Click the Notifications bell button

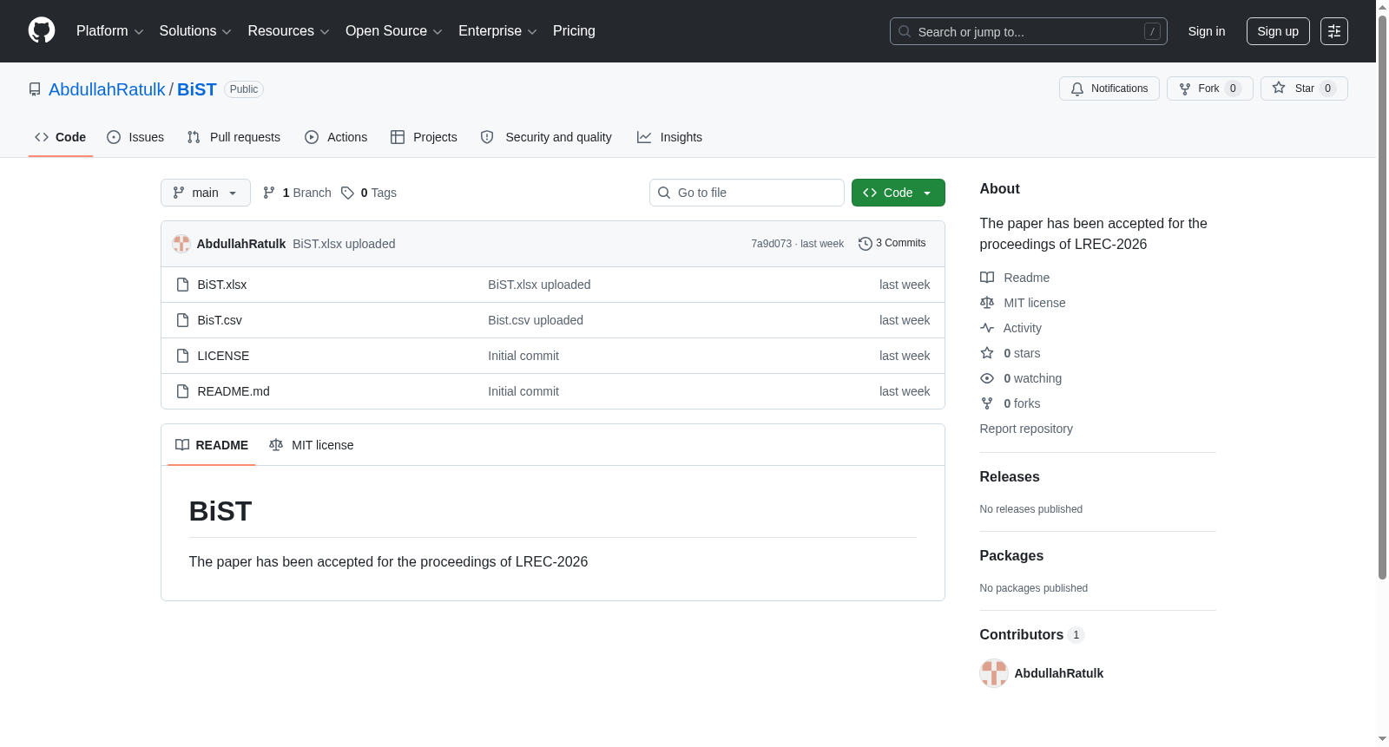point(1109,88)
